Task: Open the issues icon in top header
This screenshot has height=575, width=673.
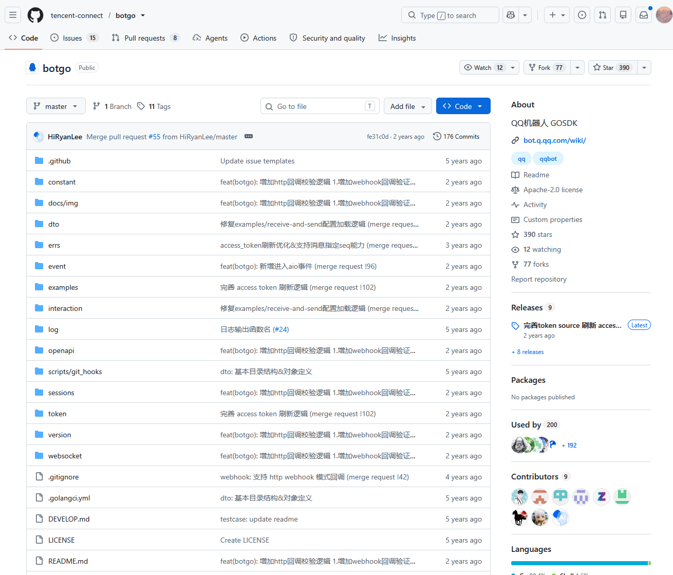Action: (x=582, y=15)
